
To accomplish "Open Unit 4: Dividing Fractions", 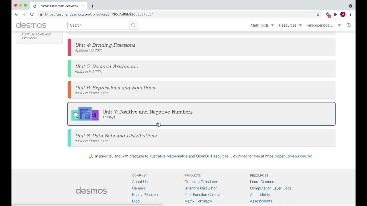I will click(x=201, y=47).
